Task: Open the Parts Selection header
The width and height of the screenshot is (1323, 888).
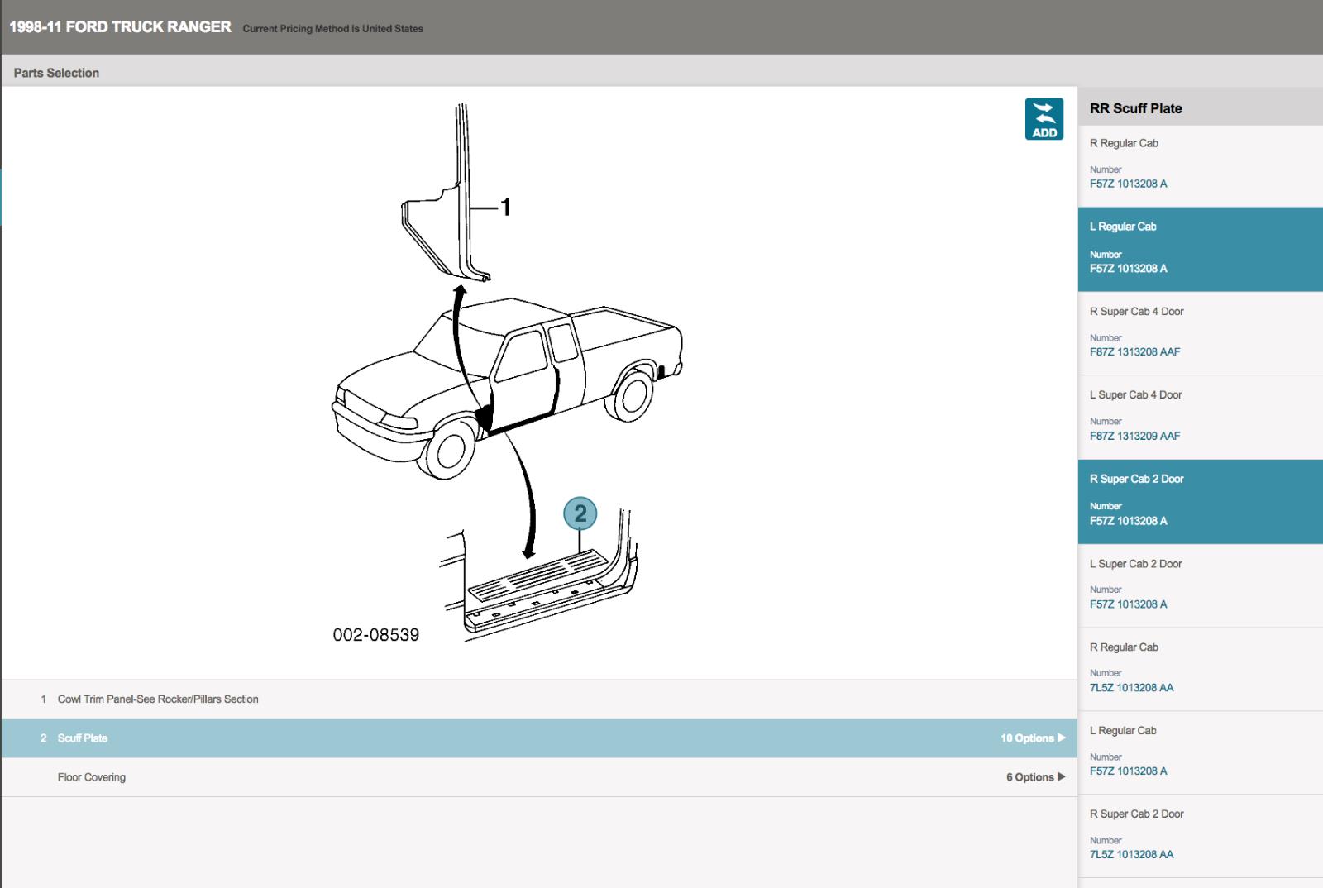Action: click(x=56, y=73)
